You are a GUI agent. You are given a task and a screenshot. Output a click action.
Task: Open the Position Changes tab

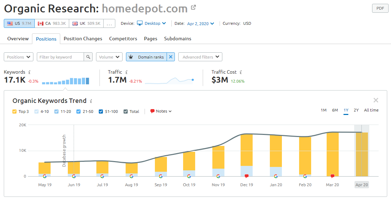(83, 39)
